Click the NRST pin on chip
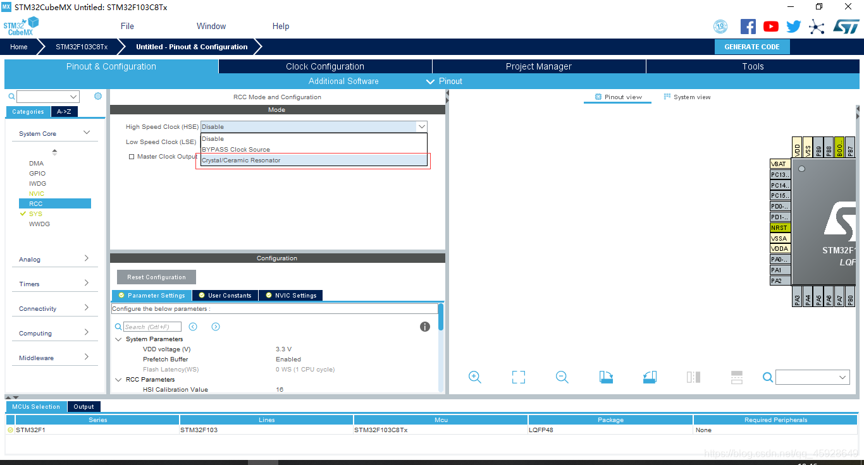 click(x=780, y=227)
